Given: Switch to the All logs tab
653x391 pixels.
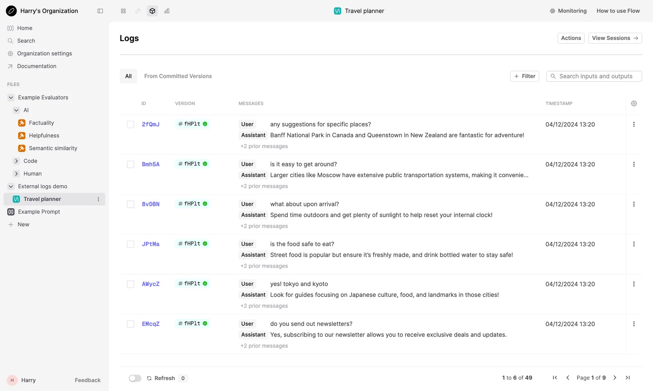Looking at the screenshot, I should (x=128, y=76).
